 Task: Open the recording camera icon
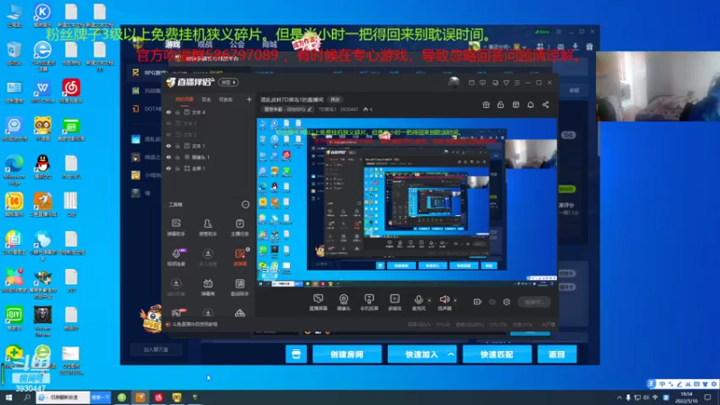point(478,301)
